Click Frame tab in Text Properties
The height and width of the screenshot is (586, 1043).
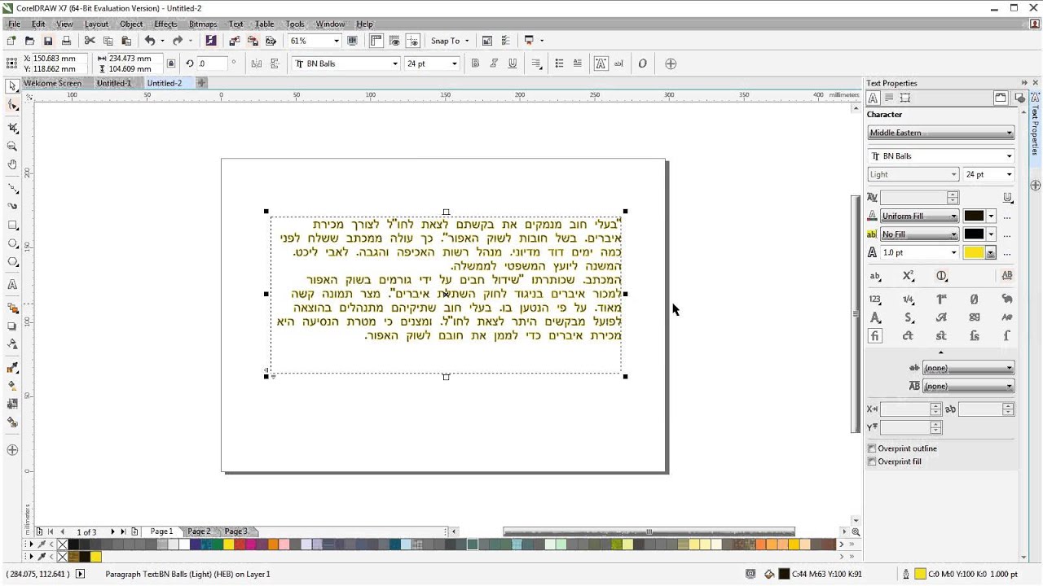(904, 98)
